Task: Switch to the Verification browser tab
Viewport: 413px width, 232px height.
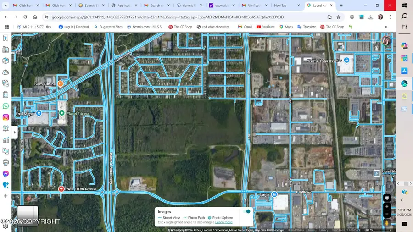Action: [254, 6]
